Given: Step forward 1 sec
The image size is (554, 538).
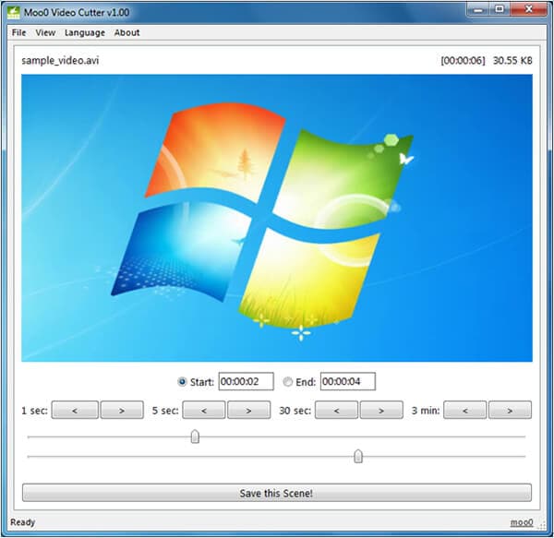Looking at the screenshot, I should pyautogui.click(x=122, y=411).
